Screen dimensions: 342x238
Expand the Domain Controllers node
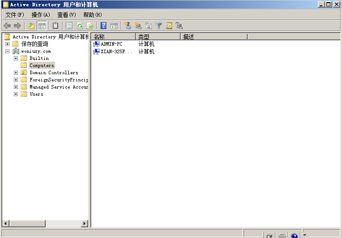click(16, 72)
